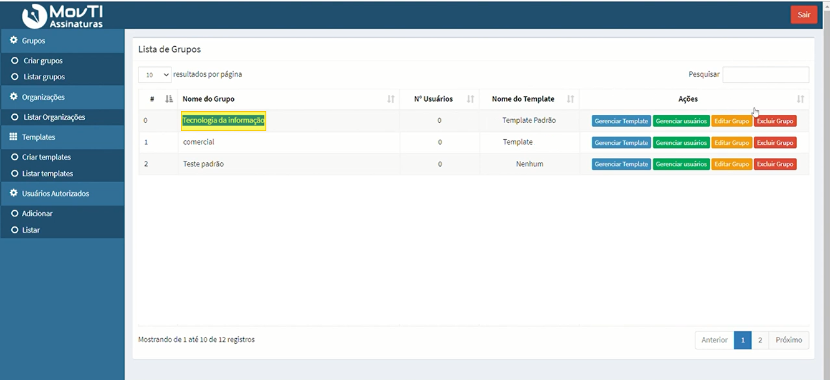This screenshot has height=380, width=830.
Task: Click the Lista de Grupos heading
Action: 170,49
